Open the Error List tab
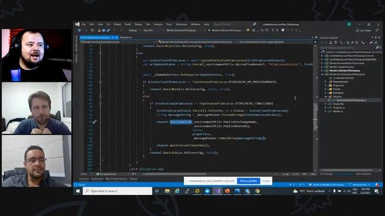This screenshot has height=216, width=385. (x=84, y=179)
